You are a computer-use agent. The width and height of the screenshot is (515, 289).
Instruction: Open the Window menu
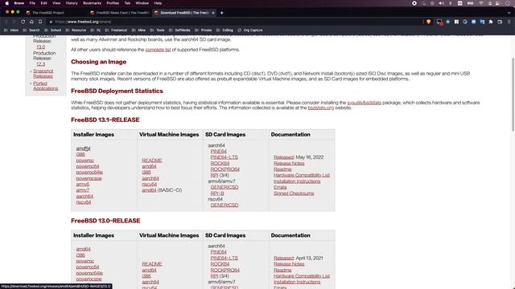(142, 3)
